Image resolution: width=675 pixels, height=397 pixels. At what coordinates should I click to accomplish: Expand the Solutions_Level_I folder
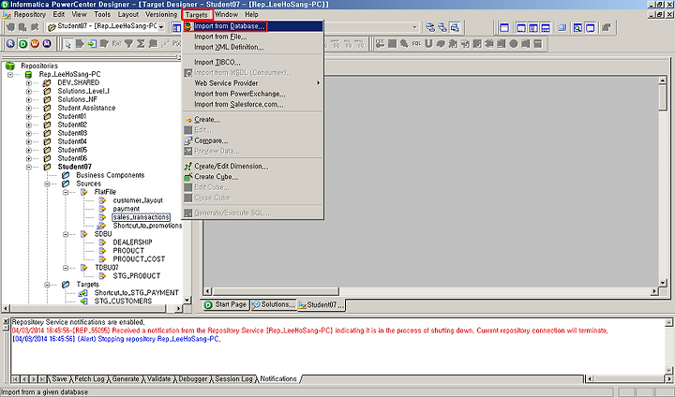29,91
